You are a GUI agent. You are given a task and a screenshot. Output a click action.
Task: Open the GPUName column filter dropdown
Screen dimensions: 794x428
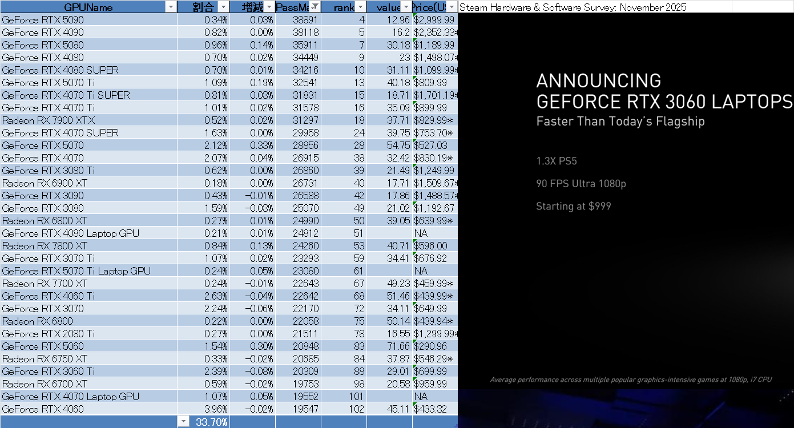170,7
